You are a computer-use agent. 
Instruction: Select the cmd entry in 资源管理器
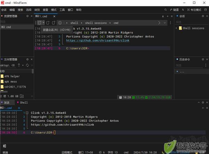tap(17, 27)
